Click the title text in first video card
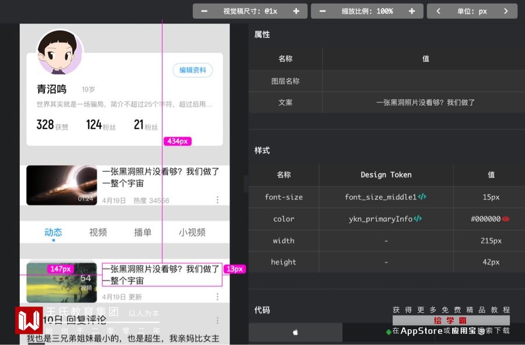 tap(161, 177)
